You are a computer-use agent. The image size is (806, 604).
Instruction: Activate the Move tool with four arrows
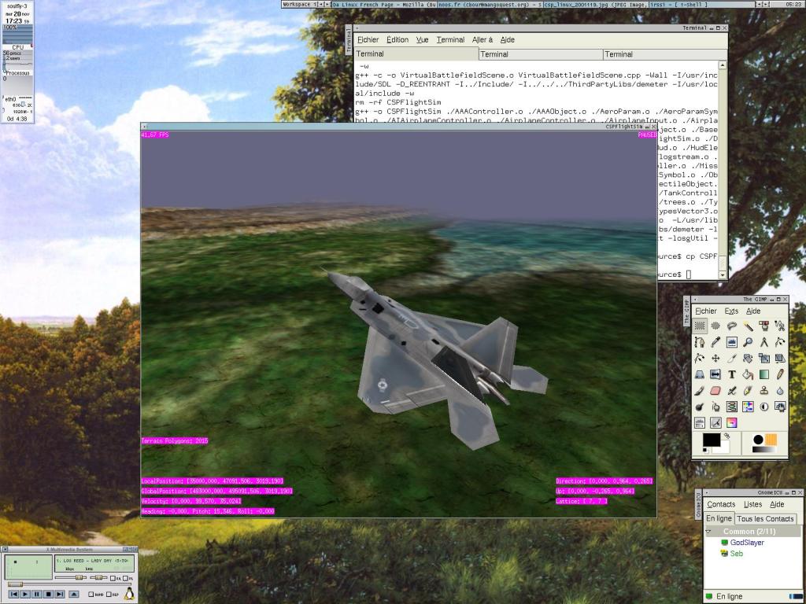click(x=715, y=358)
